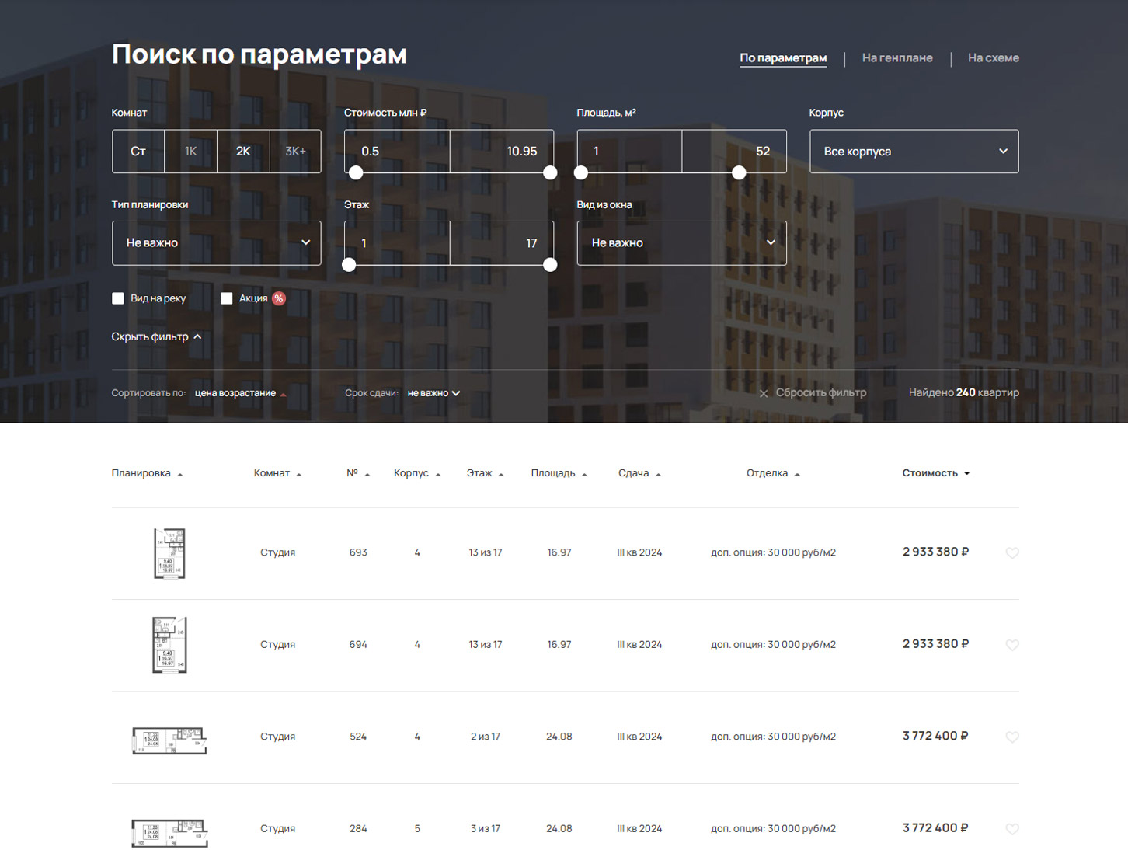Open the Срок сдачи 'не важно' dropdown
The height and width of the screenshot is (850, 1128).
pos(433,393)
